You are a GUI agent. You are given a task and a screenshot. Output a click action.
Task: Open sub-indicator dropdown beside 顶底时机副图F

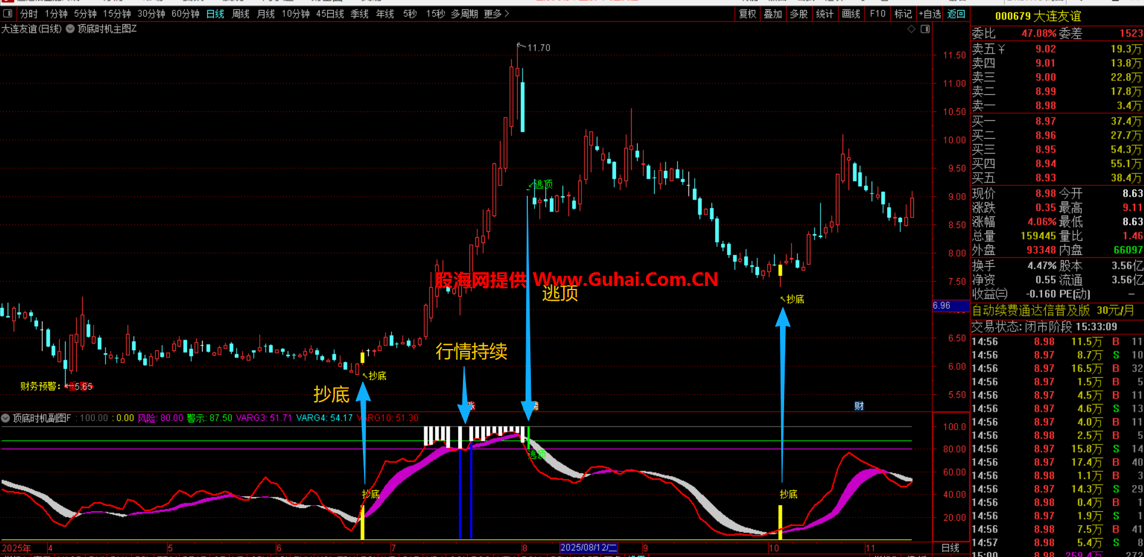tap(6, 418)
